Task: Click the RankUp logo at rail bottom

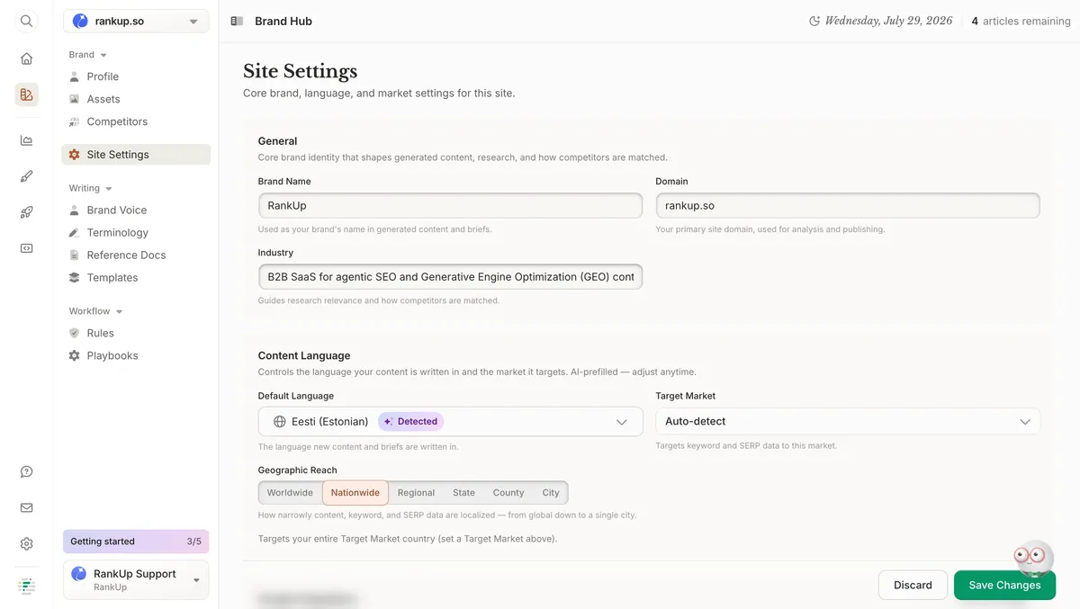Action: tap(26, 586)
